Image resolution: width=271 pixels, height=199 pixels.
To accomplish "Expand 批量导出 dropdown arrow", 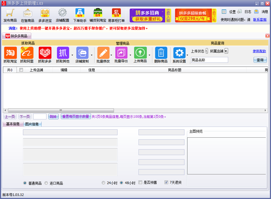I will pyautogui.click(x=130, y=55).
